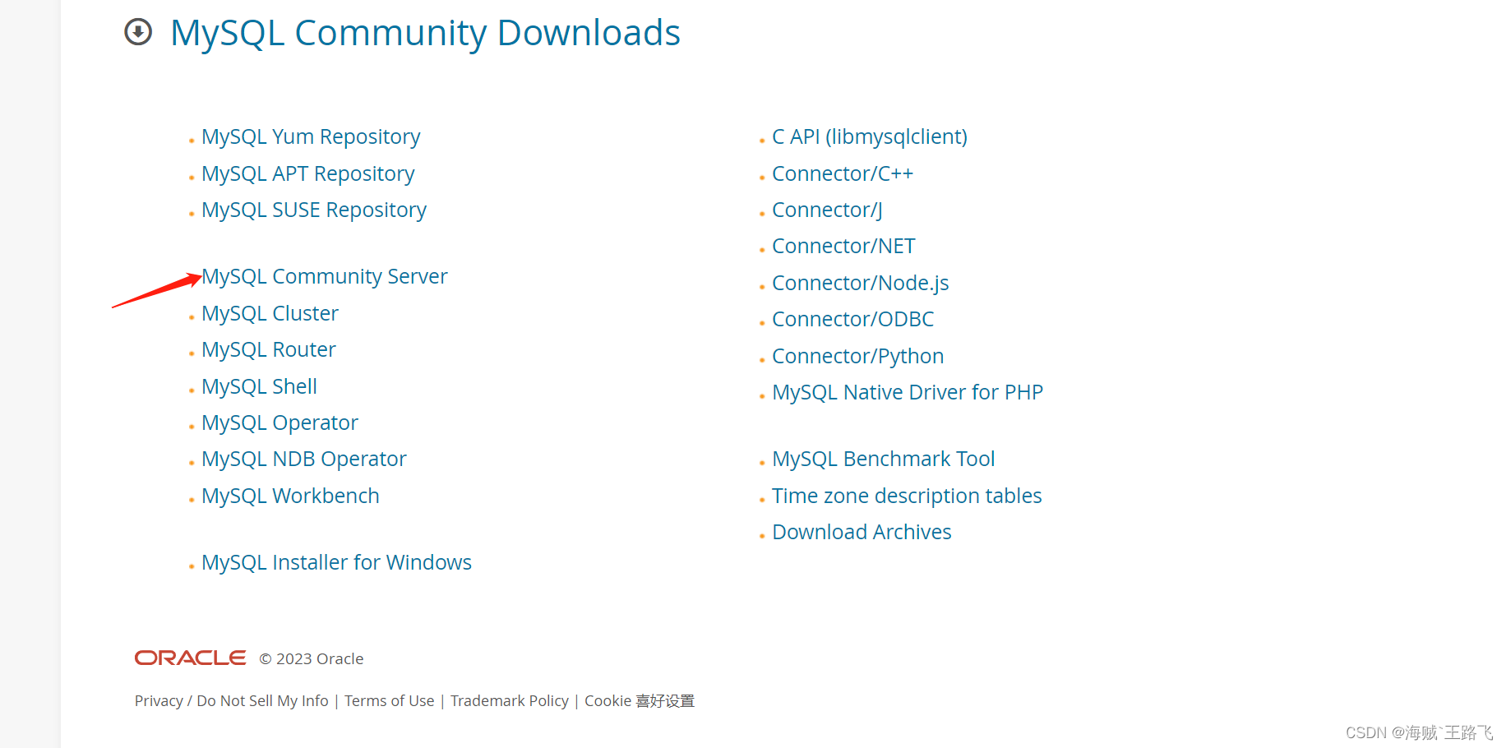Open C API (libmysqlclient) link

(870, 136)
